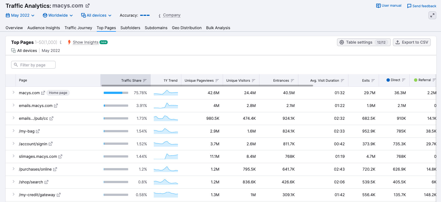Sort by Unique Pageviews column icon
Viewport: 441px width, 202px height.
(217, 81)
